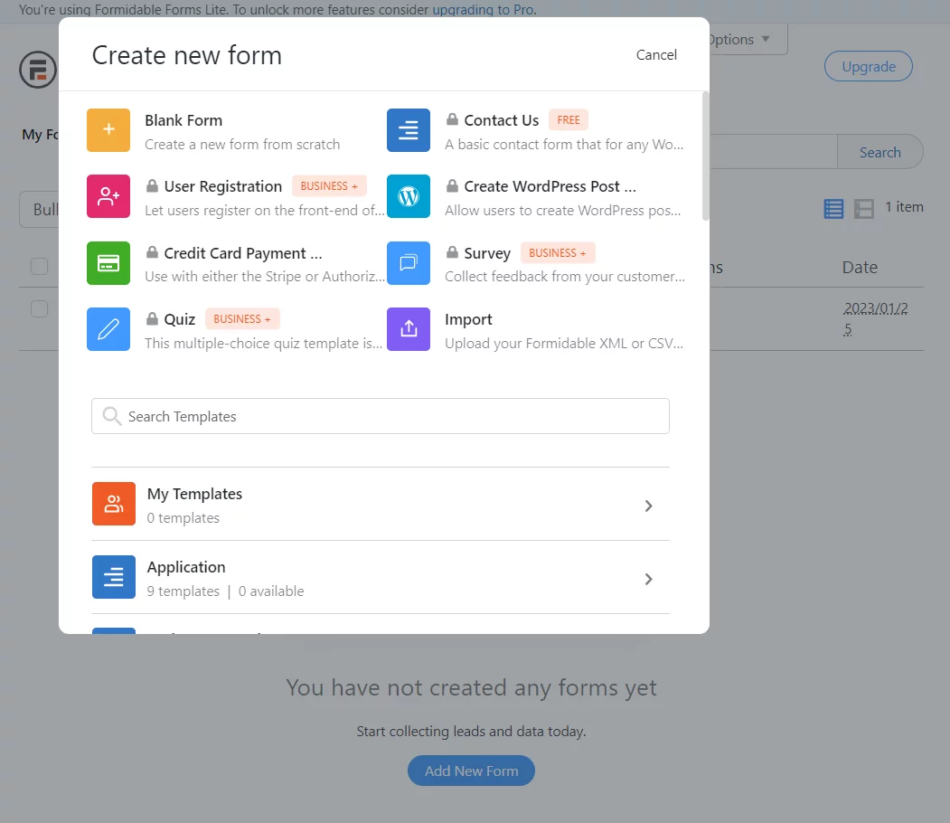
Task: Click the lock icon beside Create WordPress Post
Action: coord(452,184)
